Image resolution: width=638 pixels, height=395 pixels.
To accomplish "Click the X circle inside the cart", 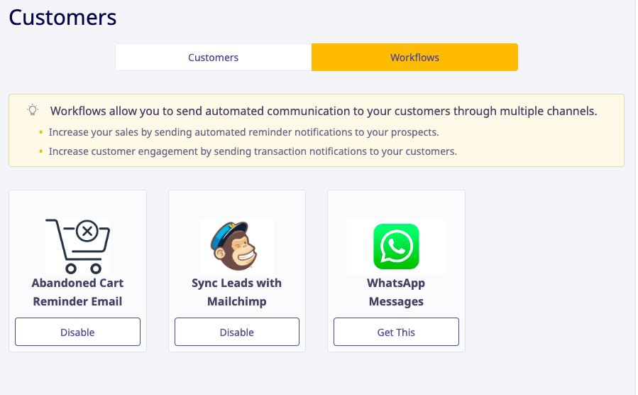I will point(87,231).
